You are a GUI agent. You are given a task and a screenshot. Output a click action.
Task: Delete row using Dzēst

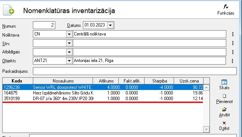(x=224, y=126)
